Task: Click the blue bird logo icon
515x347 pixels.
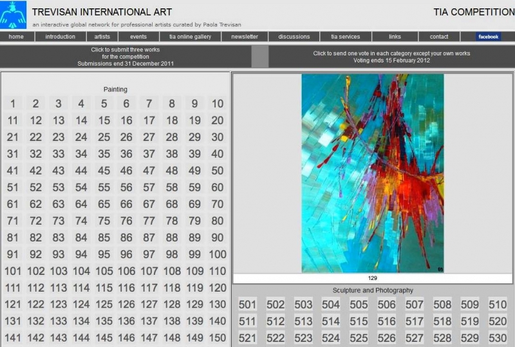Action: pyautogui.click(x=14, y=14)
